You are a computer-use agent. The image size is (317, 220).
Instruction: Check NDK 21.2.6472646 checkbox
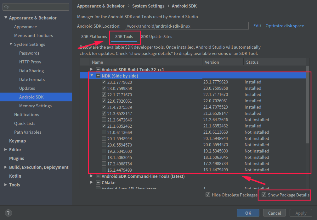tap(104, 120)
